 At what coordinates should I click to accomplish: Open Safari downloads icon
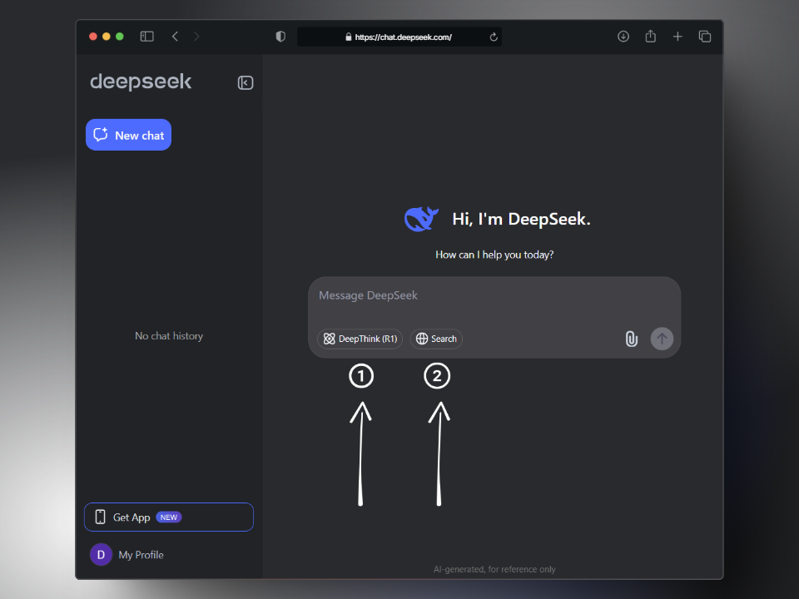(623, 37)
